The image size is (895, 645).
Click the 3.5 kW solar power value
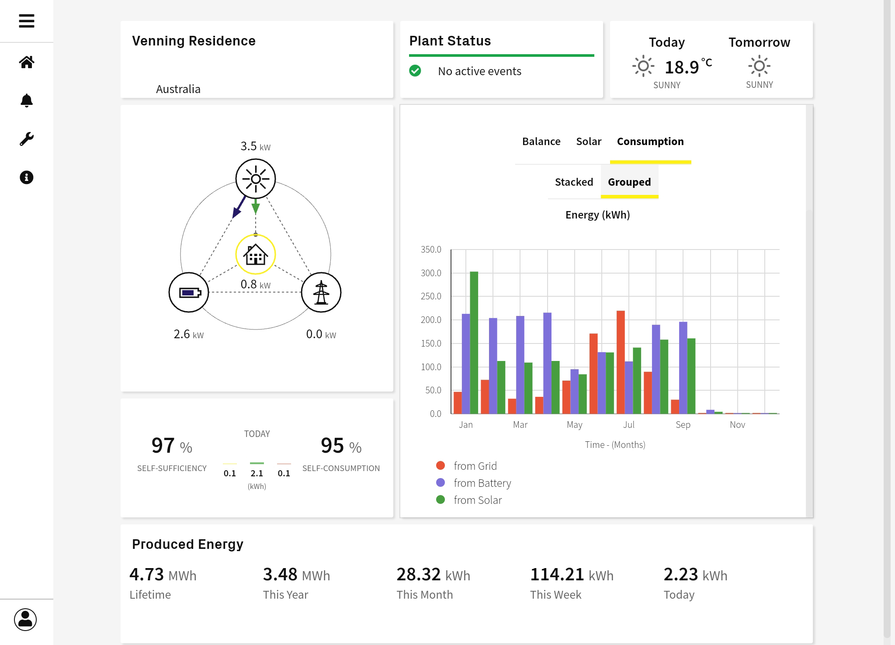tap(256, 146)
